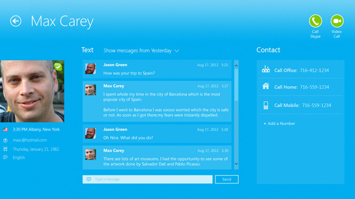Click the 'Text' section heading
This screenshot has width=355, height=199.
[87, 50]
